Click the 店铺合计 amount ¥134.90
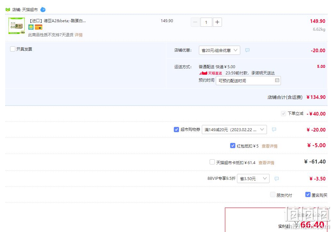Viewport: 333px width, 232px height. (x=316, y=97)
